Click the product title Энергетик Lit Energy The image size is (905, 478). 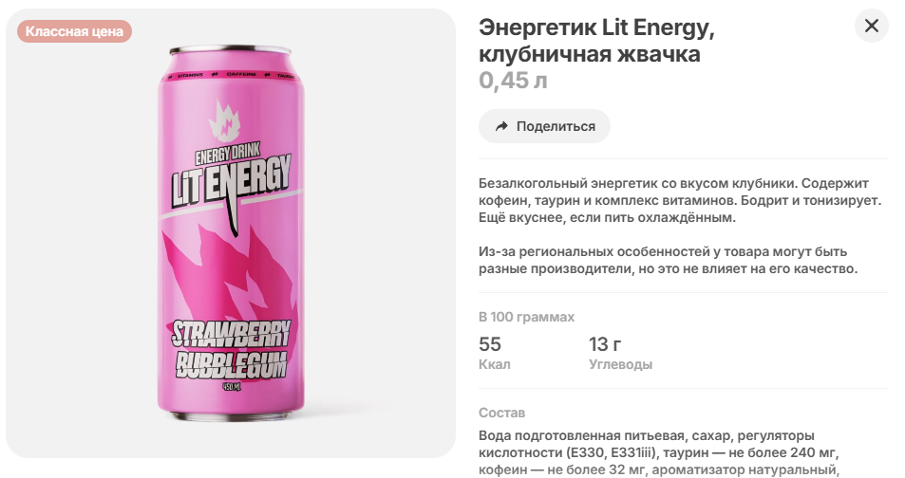pyautogui.click(x=596, y=41)
